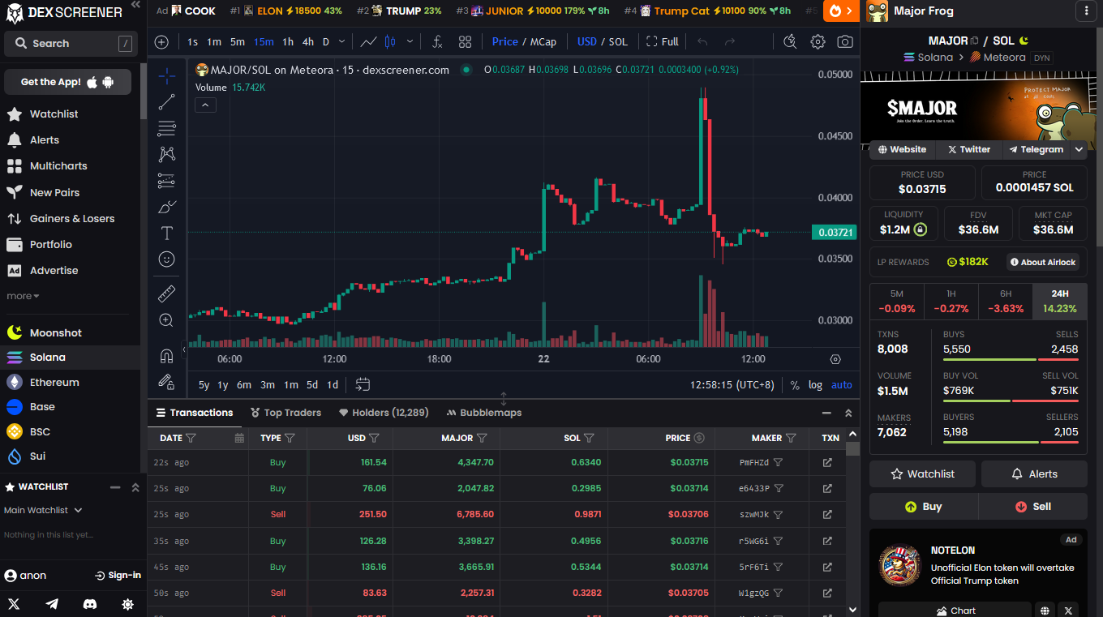Image resolution: width=1103 pixels, height=617 pixels.
Task: Open the Major Frog options menu
Action: point(1086,11)
